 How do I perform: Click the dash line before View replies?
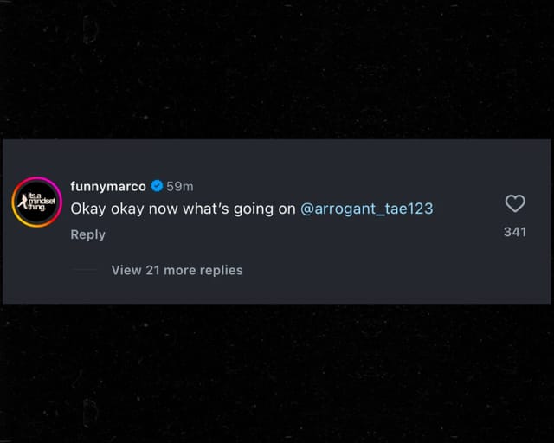click(x=84, y=270)
